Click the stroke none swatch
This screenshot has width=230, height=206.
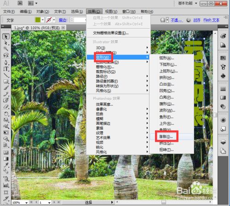49,20
